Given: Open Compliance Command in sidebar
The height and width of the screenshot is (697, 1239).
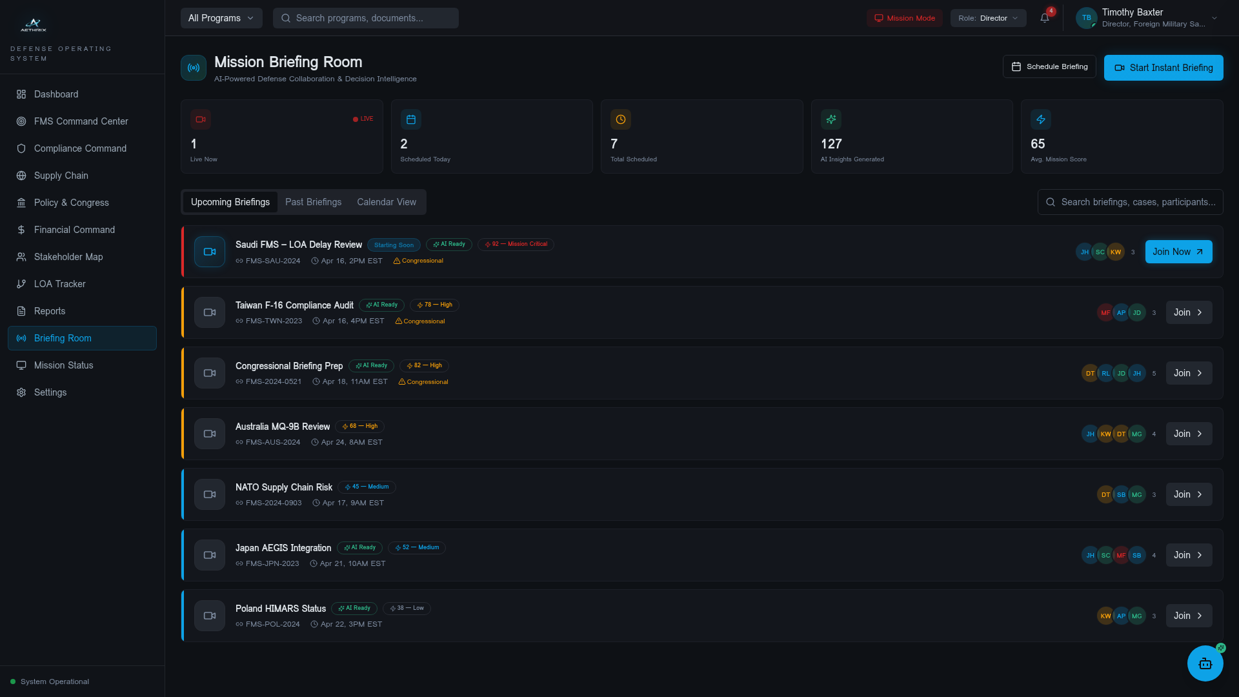Looking at the screenshot, I should (82, 148).
